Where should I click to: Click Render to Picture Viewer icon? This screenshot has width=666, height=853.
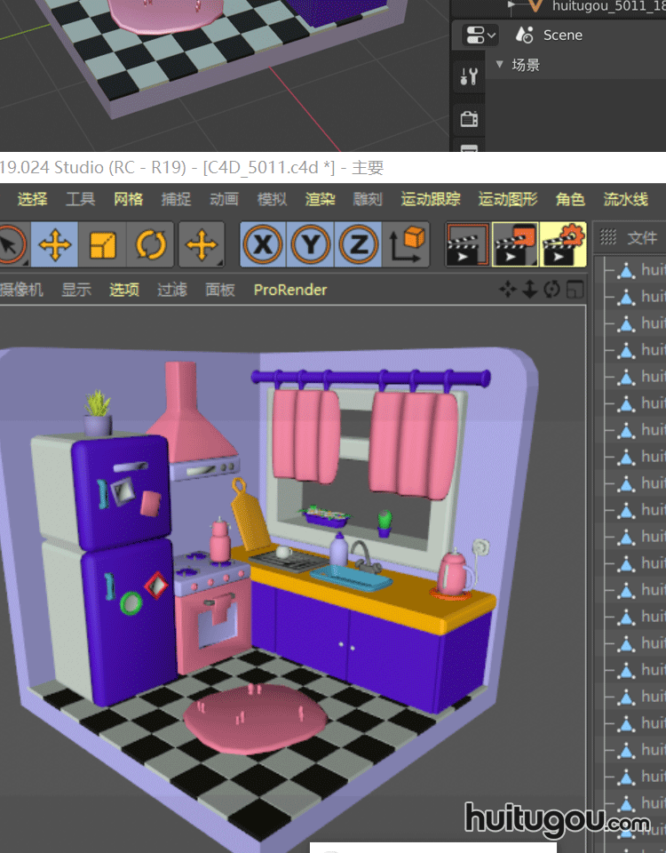pos(515,245)
